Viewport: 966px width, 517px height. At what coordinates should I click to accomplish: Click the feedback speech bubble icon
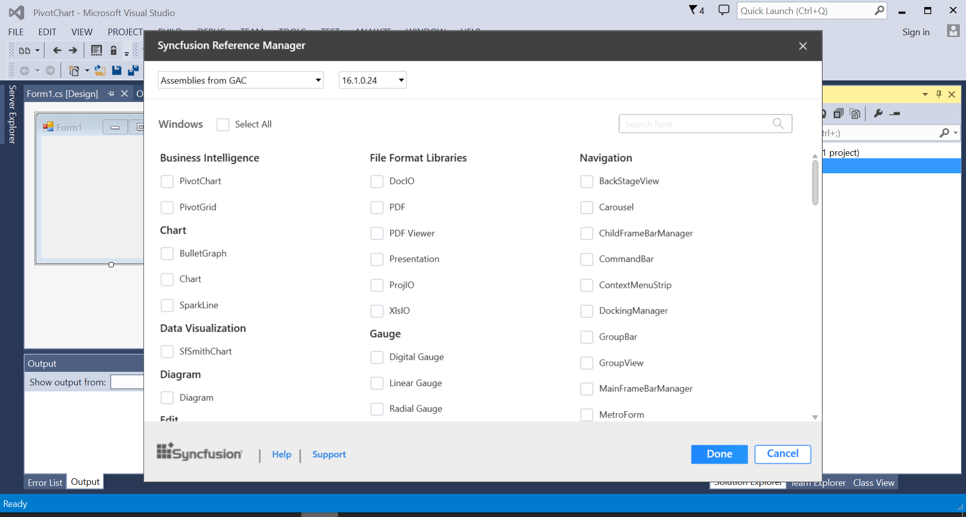point(723,10)
